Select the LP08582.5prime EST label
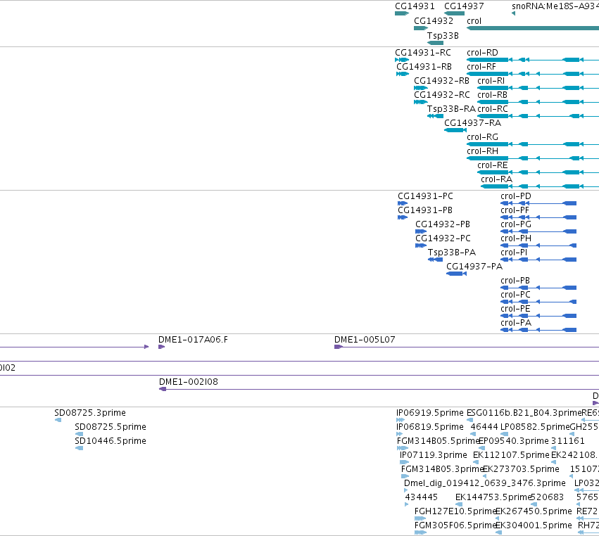 (535, 427)
